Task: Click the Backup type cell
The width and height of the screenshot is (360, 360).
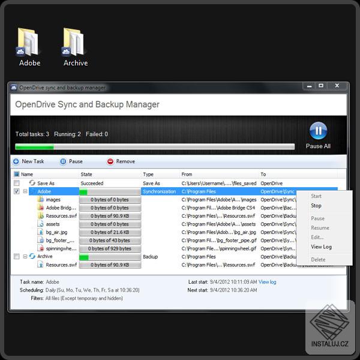Action: click(150, 257)
